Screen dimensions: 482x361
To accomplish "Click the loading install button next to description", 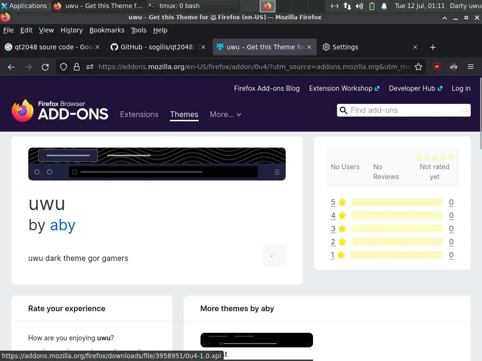I will [x=274, y=256].
